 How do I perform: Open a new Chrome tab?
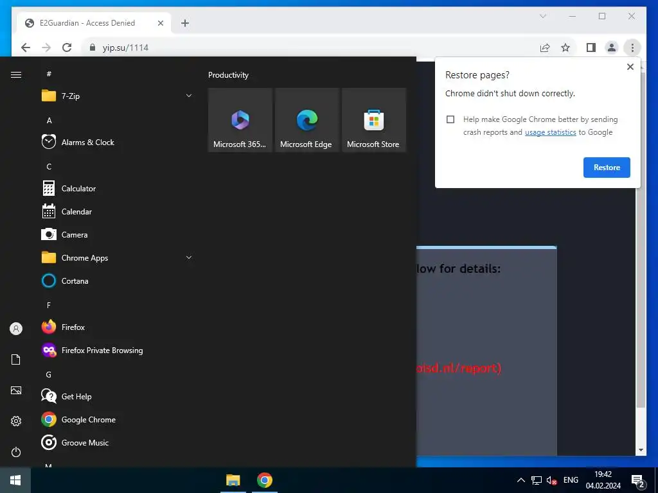185,23
